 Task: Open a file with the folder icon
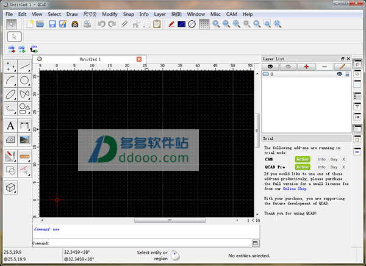coord(40,24)
